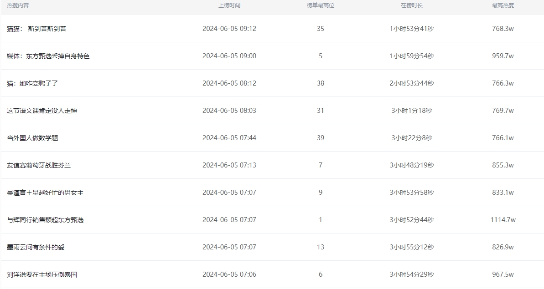Image resolution: width=544 pixels, height=289 pixels.
Task: Open the topic 当外国人做数学题
Action: coord(32,138)
